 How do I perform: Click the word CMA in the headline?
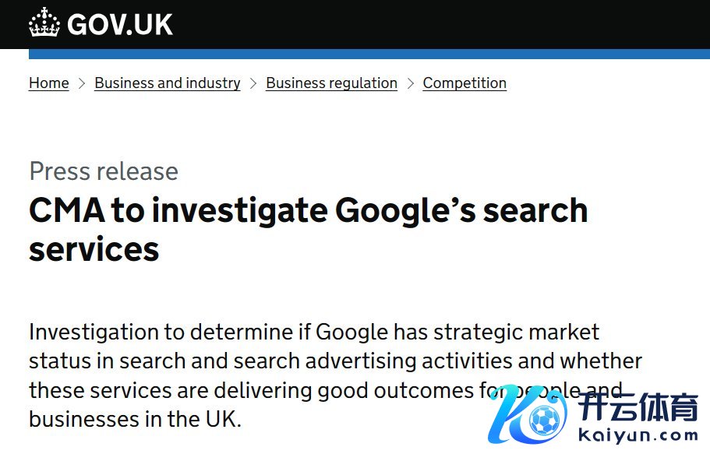click(x=65, y=211)
